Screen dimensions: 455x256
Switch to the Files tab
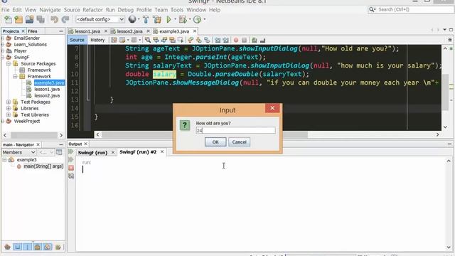pyautogui.click(x=33, y=31)
